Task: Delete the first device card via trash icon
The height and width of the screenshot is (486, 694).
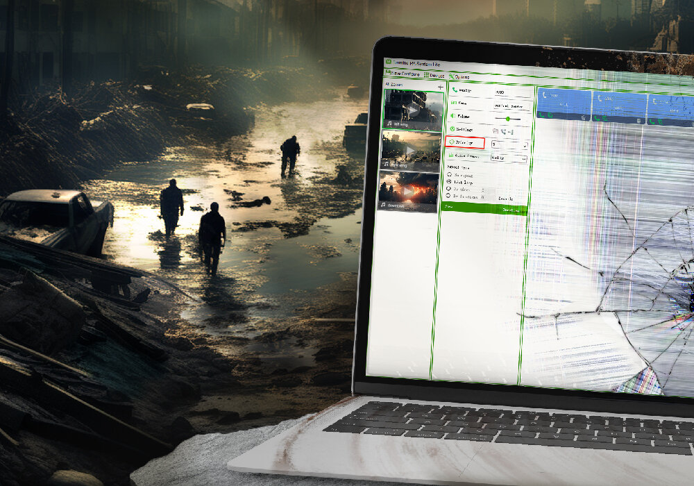Action: (584, 118)
